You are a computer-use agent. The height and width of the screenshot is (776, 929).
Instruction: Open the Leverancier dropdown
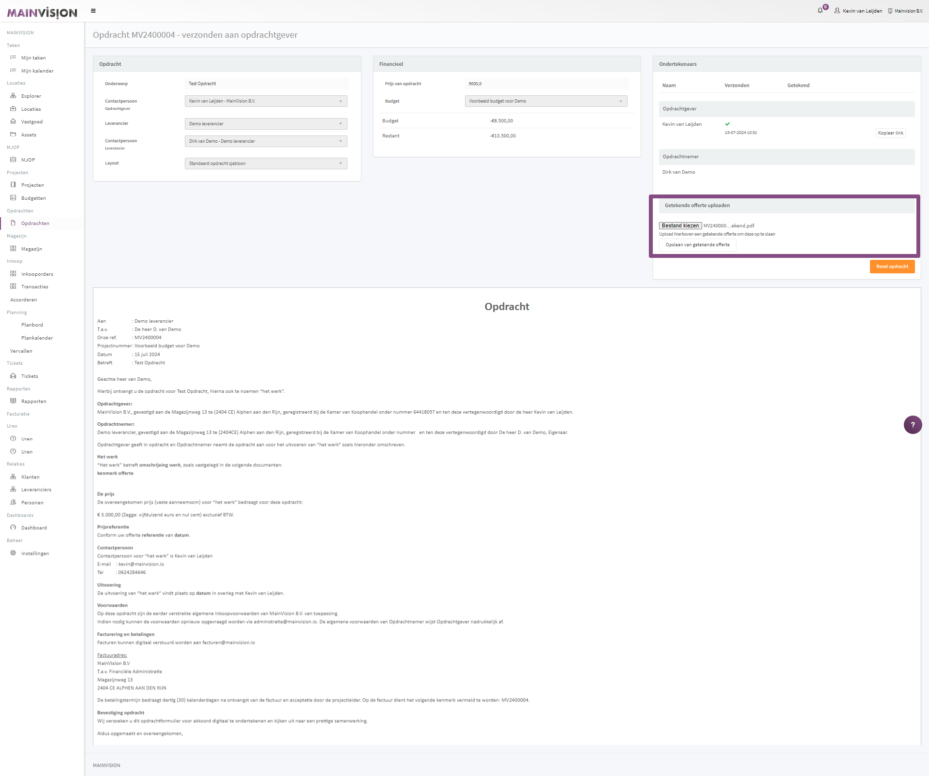266,124
